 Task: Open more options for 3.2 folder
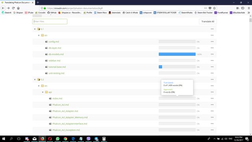tap(212, 79)
